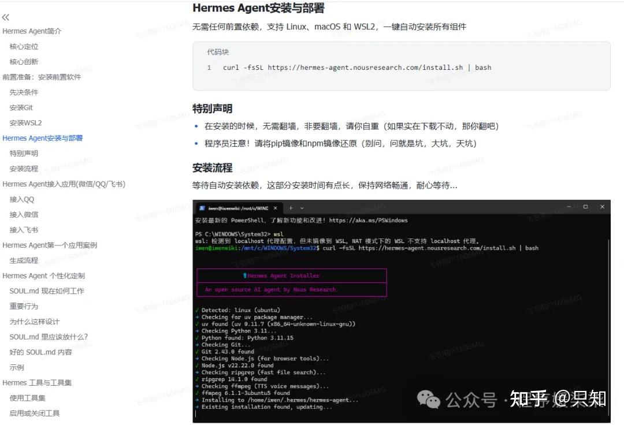Click the bullet about 无需翻墙
Viewport: 624px width, 425px height.
point(351,126)
